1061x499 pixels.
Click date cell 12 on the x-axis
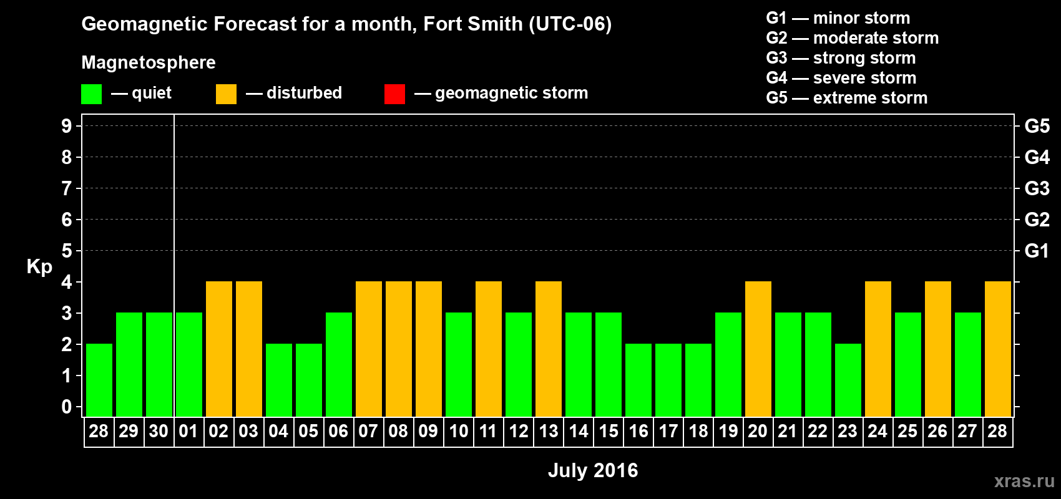[519, 432]
